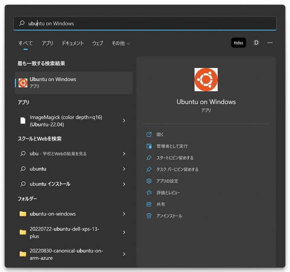Image resolution: width=290 pixels, height=272 pixels.
Task: Click the trash icon for アンインストール
Action: pos(149,216)
